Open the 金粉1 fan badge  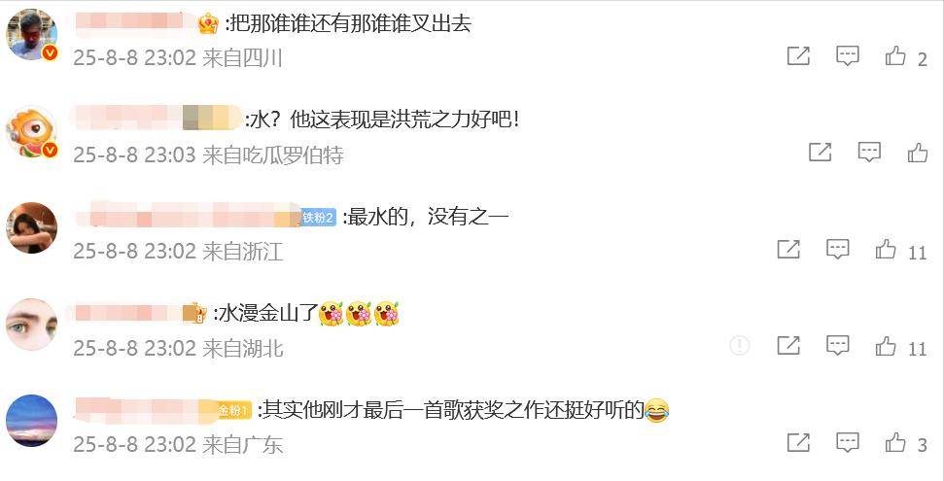coord(233,411)
